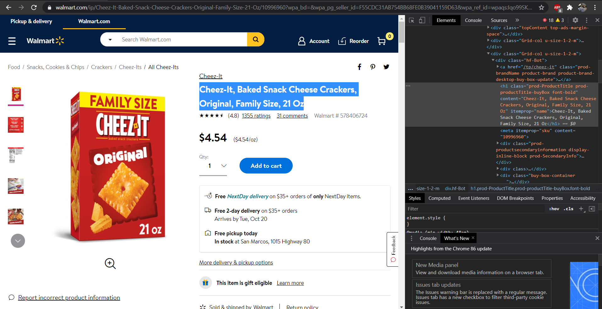Open the Cheez-It brand link
Screen dimensions: 602x309
[211, 76]
